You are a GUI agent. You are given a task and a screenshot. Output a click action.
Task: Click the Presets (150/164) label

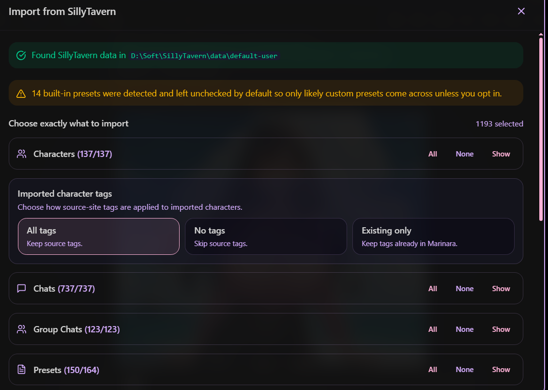tap(66, 370)
